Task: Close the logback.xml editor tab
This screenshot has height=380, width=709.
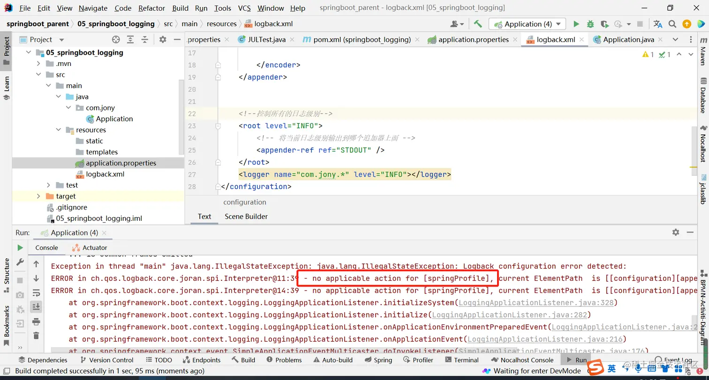Action: 581,40
